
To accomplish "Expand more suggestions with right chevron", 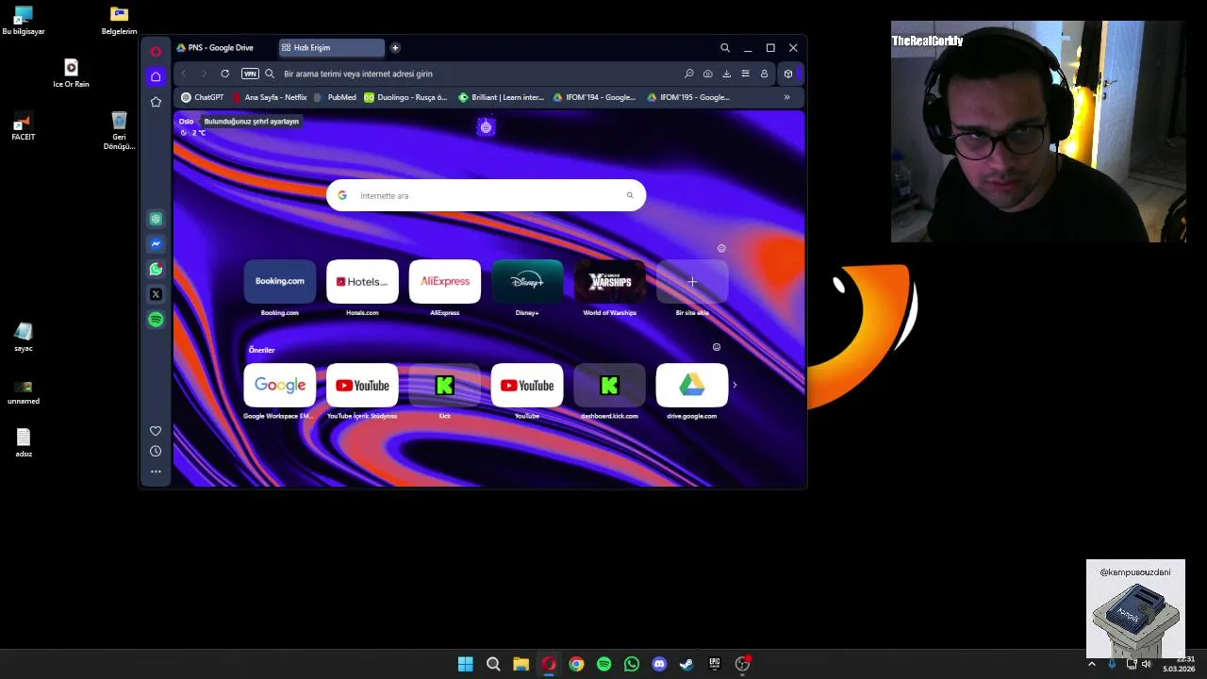I will point(735,385).
